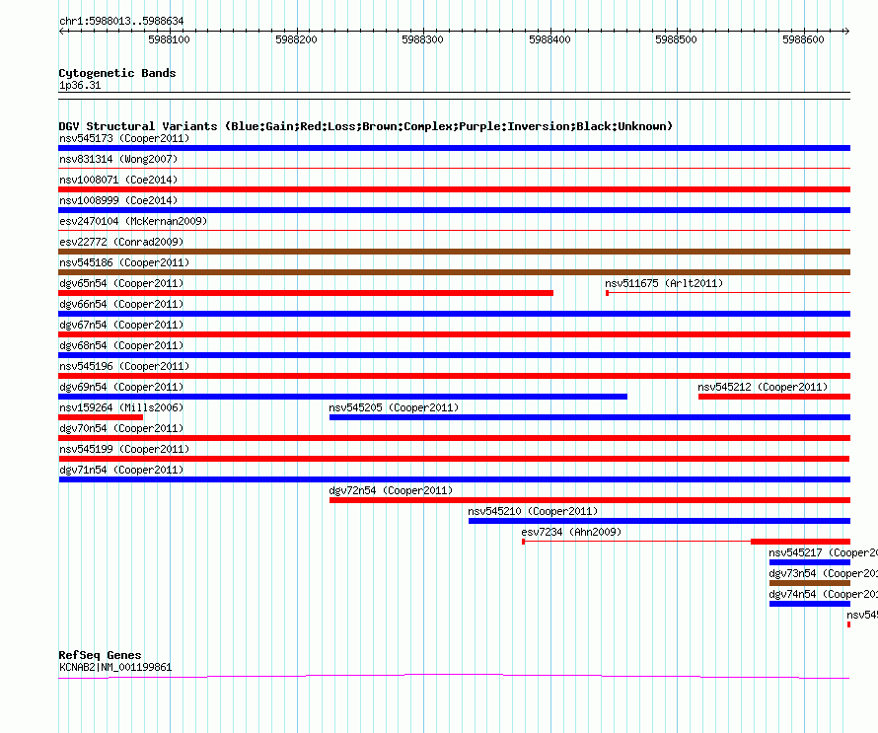Click the red bar under dgv72n54
The height and width of the screenshot is (733, 878).
click(x=590, y=500)
